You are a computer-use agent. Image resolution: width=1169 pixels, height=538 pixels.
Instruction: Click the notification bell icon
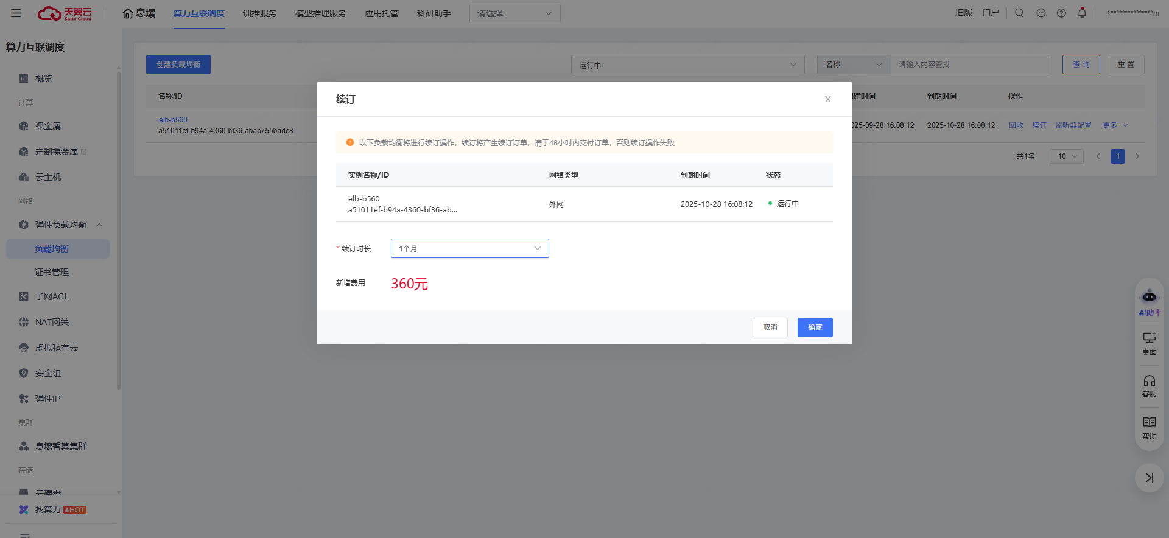click(1082, 13)
